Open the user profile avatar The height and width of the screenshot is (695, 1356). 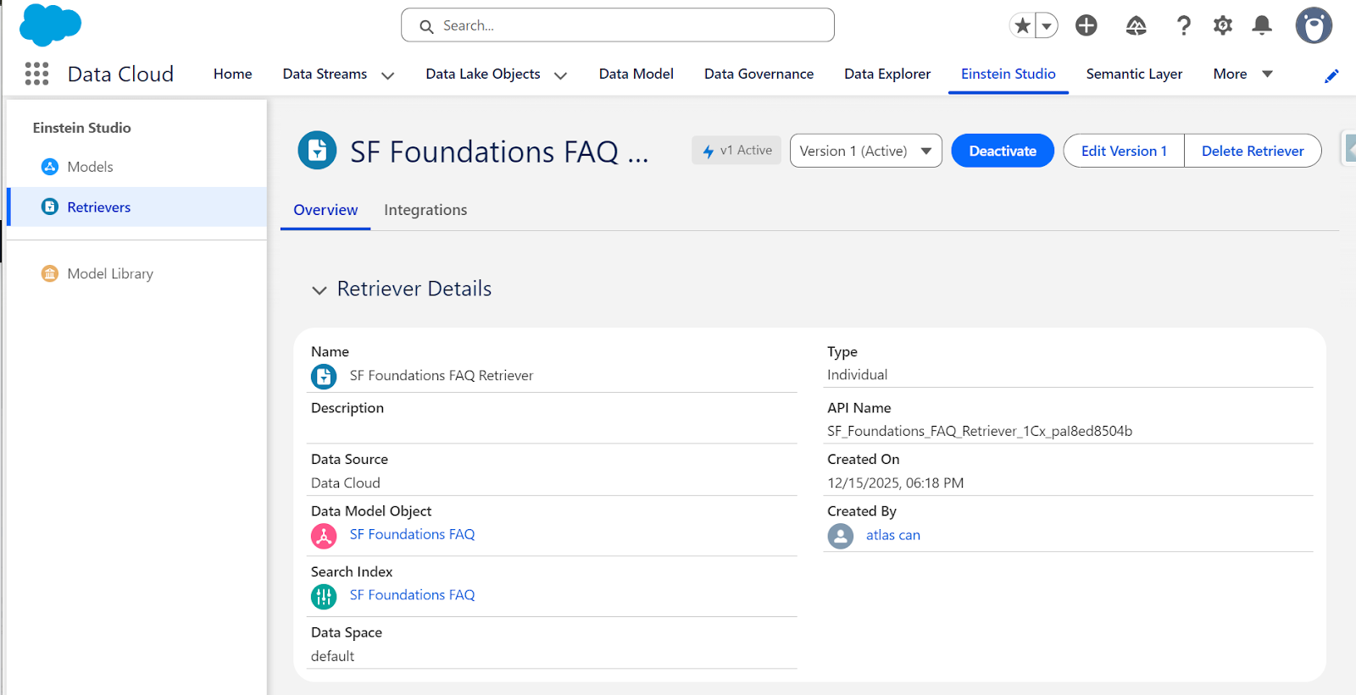(1313, 26)
